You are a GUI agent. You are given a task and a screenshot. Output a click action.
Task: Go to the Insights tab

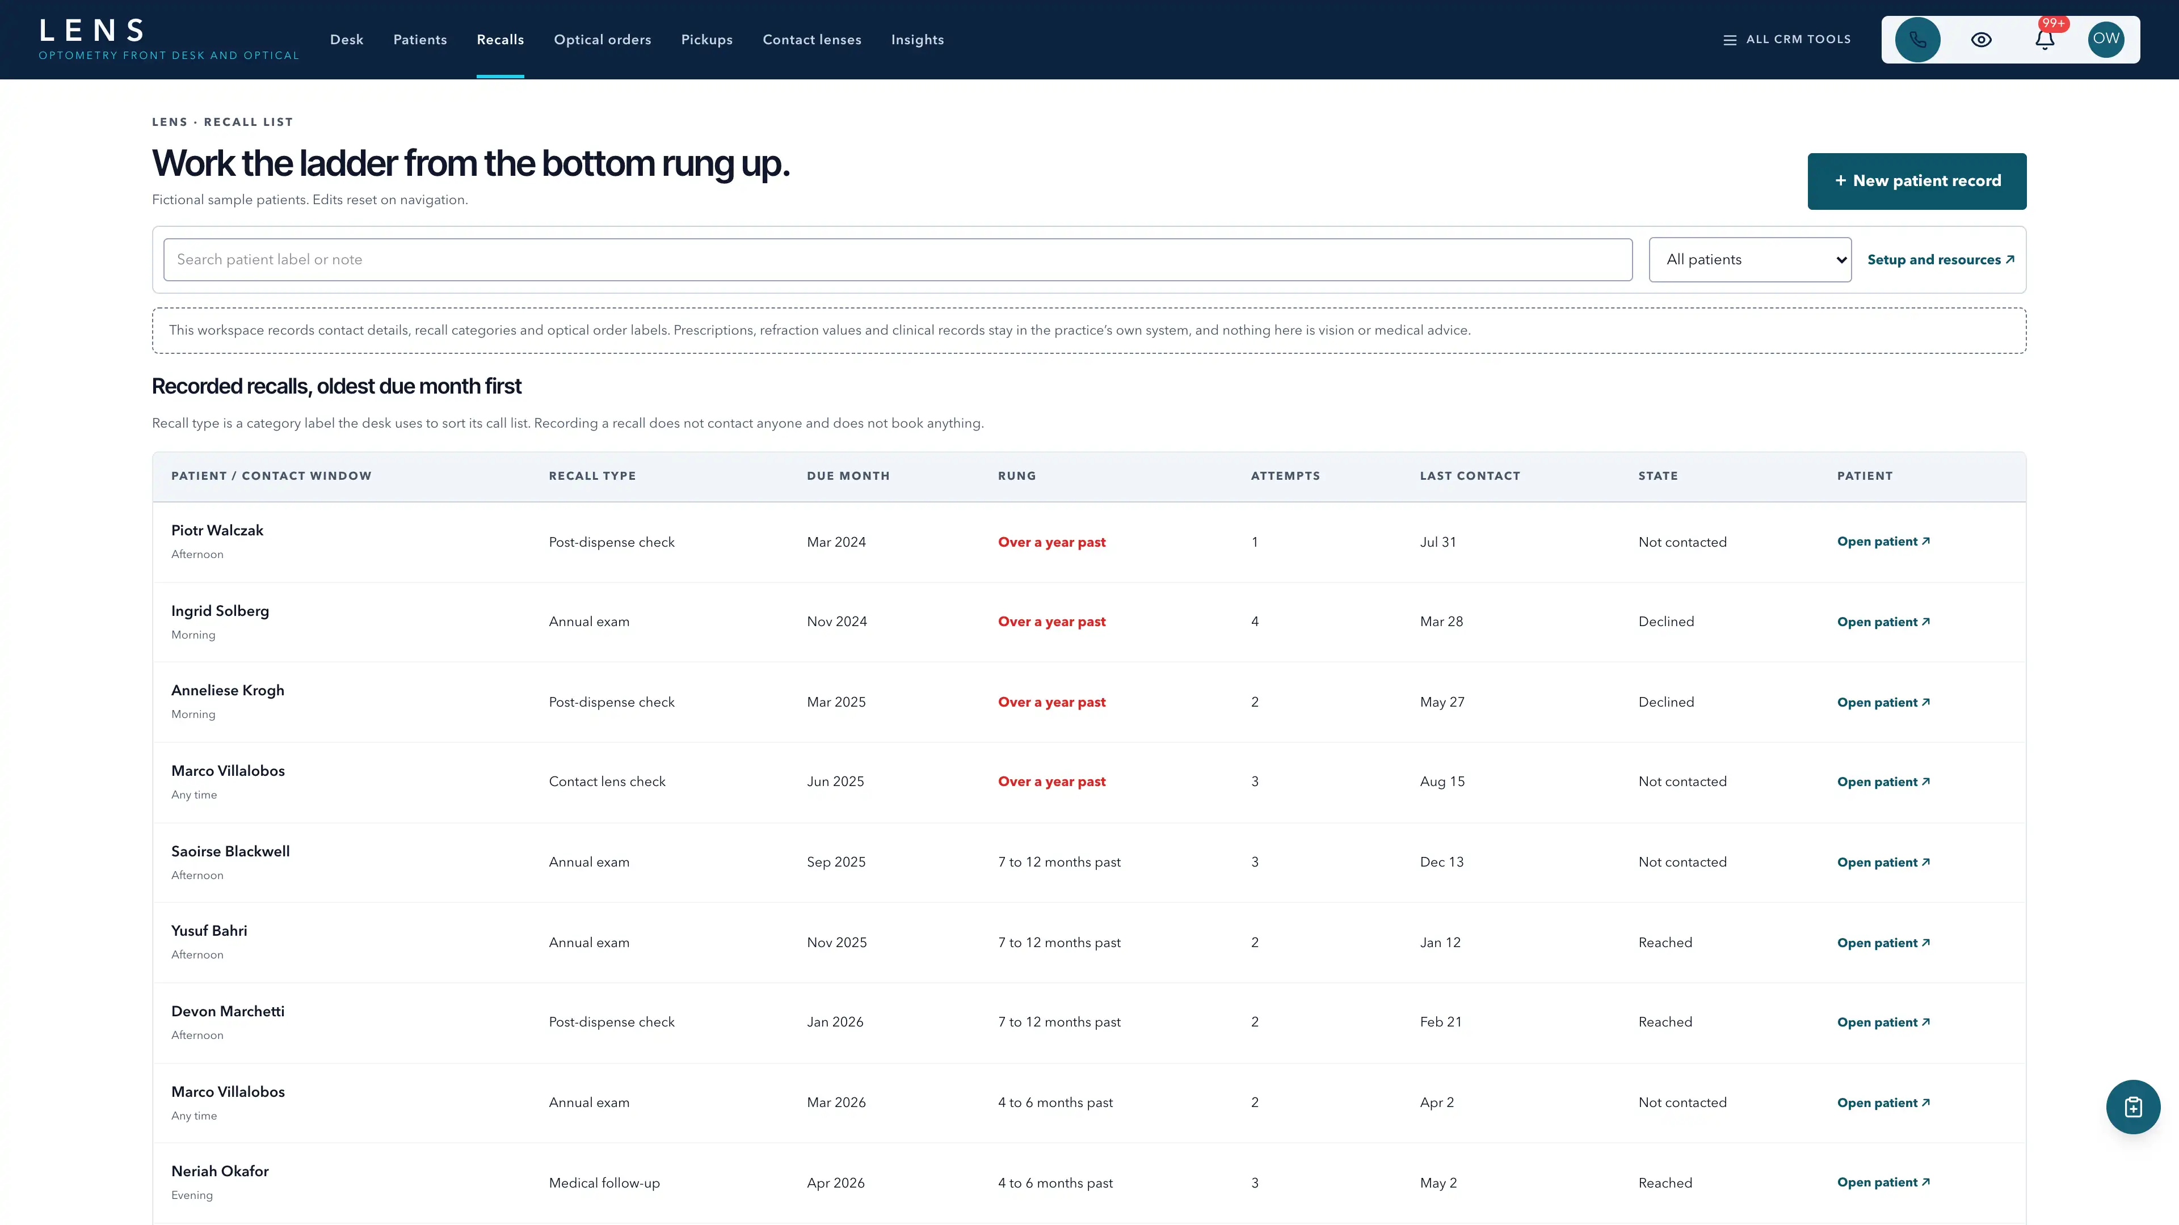click(x=917, y=40)
